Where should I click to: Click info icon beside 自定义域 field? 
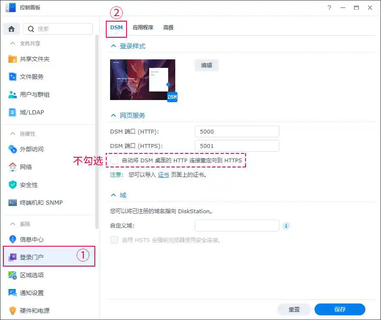click(286, 226)
